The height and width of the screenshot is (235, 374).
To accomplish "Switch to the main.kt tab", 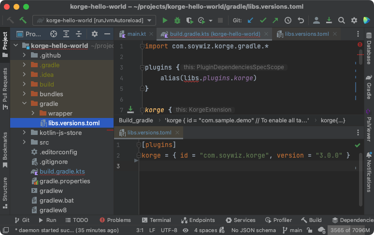I will coord(136,34).
